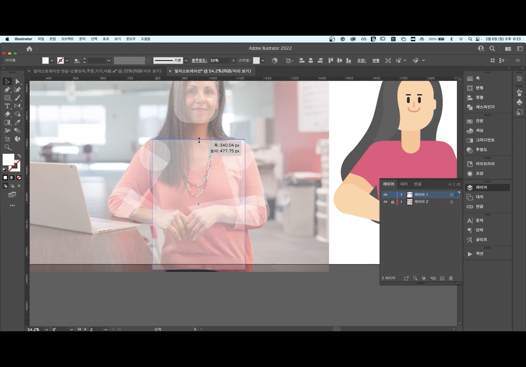Expand 레이어 1 contents
This screenshot has height=367, width=526.
click(x=401, y=195)
